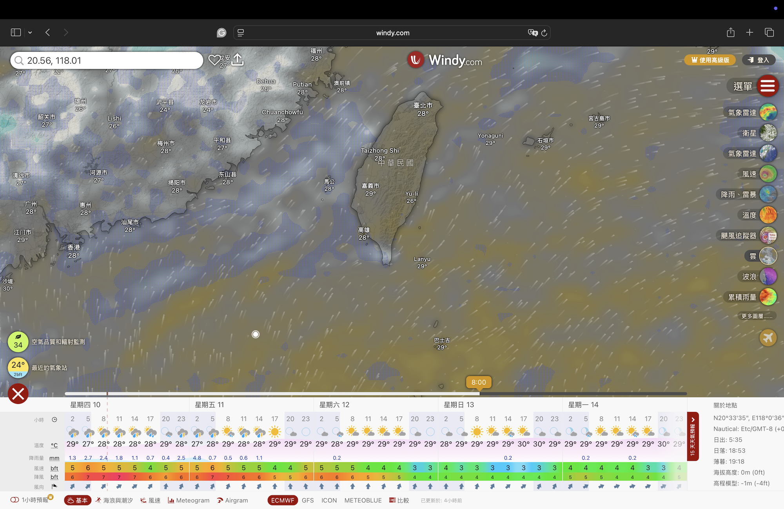Switch forecast model to GFS
The image size is (784, 509).
click(308, 500)
